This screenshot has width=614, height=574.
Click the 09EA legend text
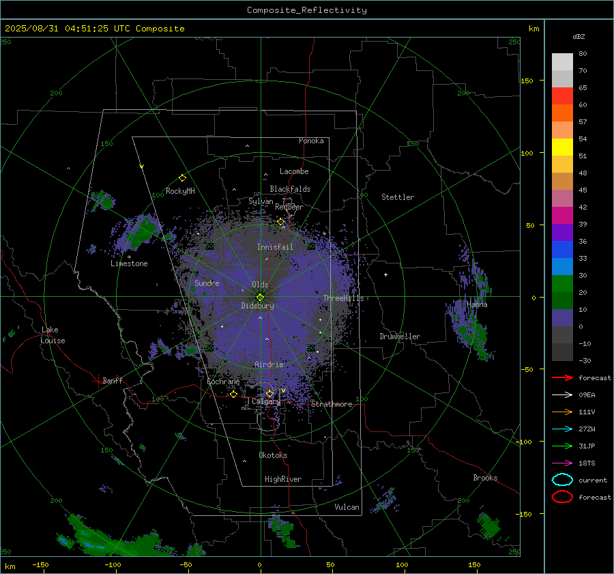587,395
